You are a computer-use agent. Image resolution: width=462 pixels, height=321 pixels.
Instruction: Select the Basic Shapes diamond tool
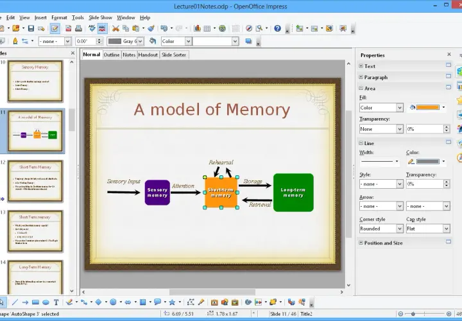coord(99,302)
